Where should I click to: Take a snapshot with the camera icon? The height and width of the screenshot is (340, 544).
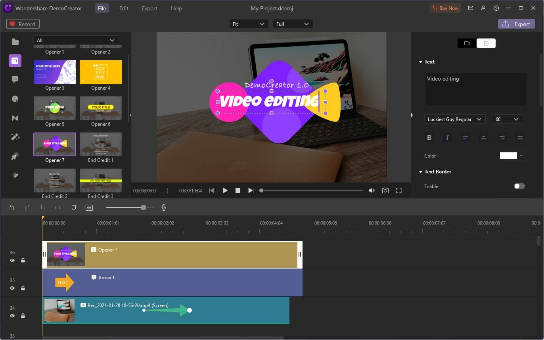pos(385,190)
